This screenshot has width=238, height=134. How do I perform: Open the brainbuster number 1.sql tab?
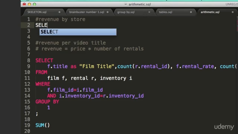pyautogui.click(x=87, y=12)
